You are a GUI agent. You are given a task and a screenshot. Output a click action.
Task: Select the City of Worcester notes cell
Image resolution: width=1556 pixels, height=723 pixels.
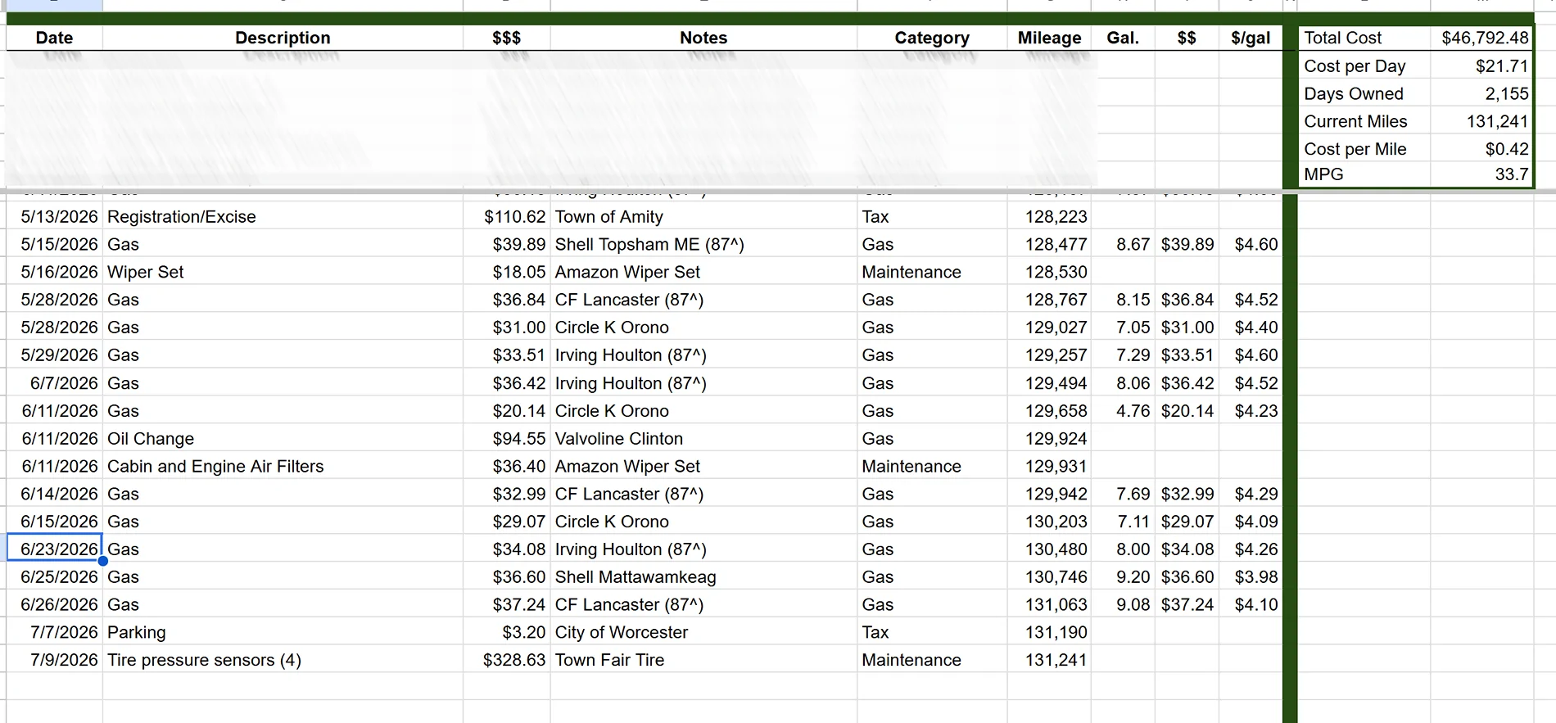pyautogui.click(x=703, y=632)
